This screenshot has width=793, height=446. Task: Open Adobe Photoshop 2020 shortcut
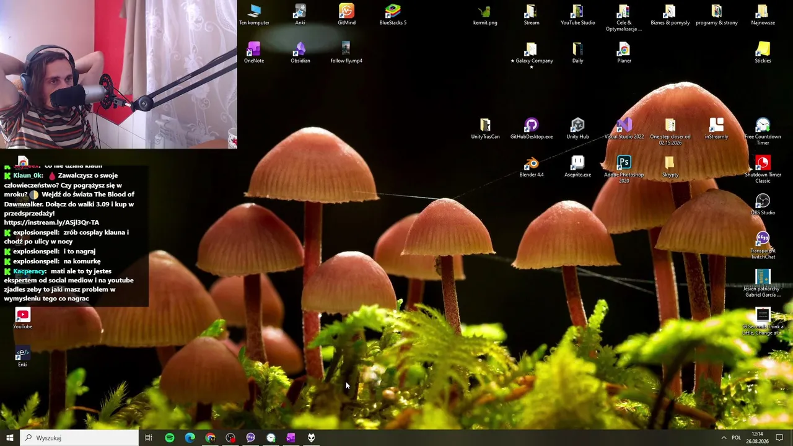coord(624,170)
